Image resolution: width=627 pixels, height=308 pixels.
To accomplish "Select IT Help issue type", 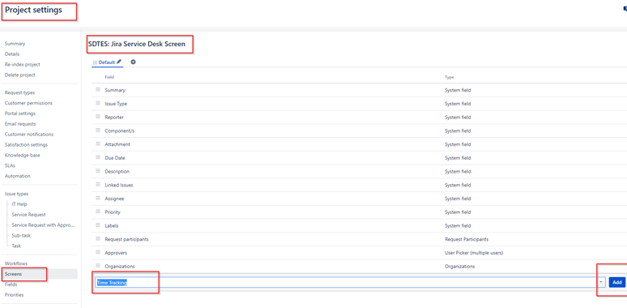I will pos(19,204).
